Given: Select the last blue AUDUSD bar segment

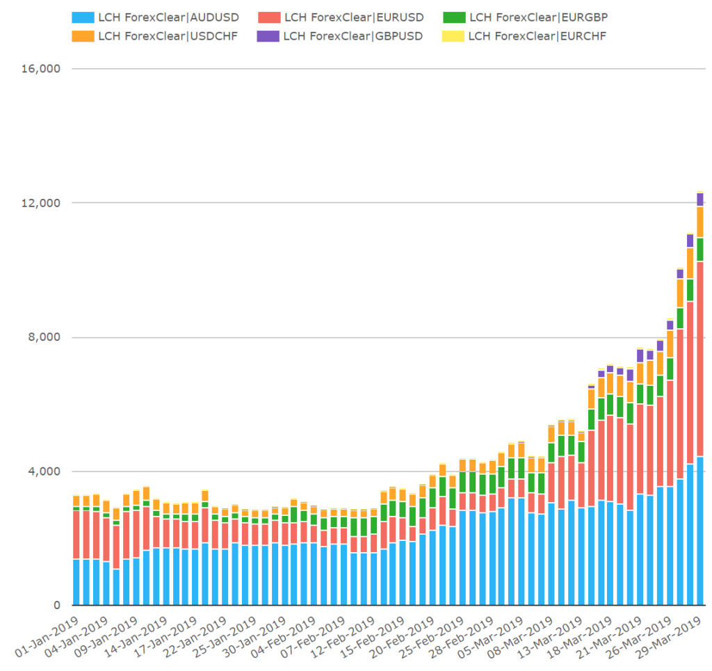Looking at the screenshot, I should (x=700, y=531).
